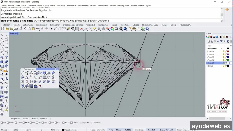Click command history scroll up arrow
This screenshot has height=131, width=233.
[222, 9]
